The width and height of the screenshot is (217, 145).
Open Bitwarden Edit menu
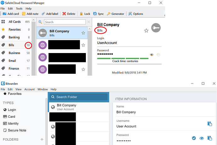(x=10, y=89)
